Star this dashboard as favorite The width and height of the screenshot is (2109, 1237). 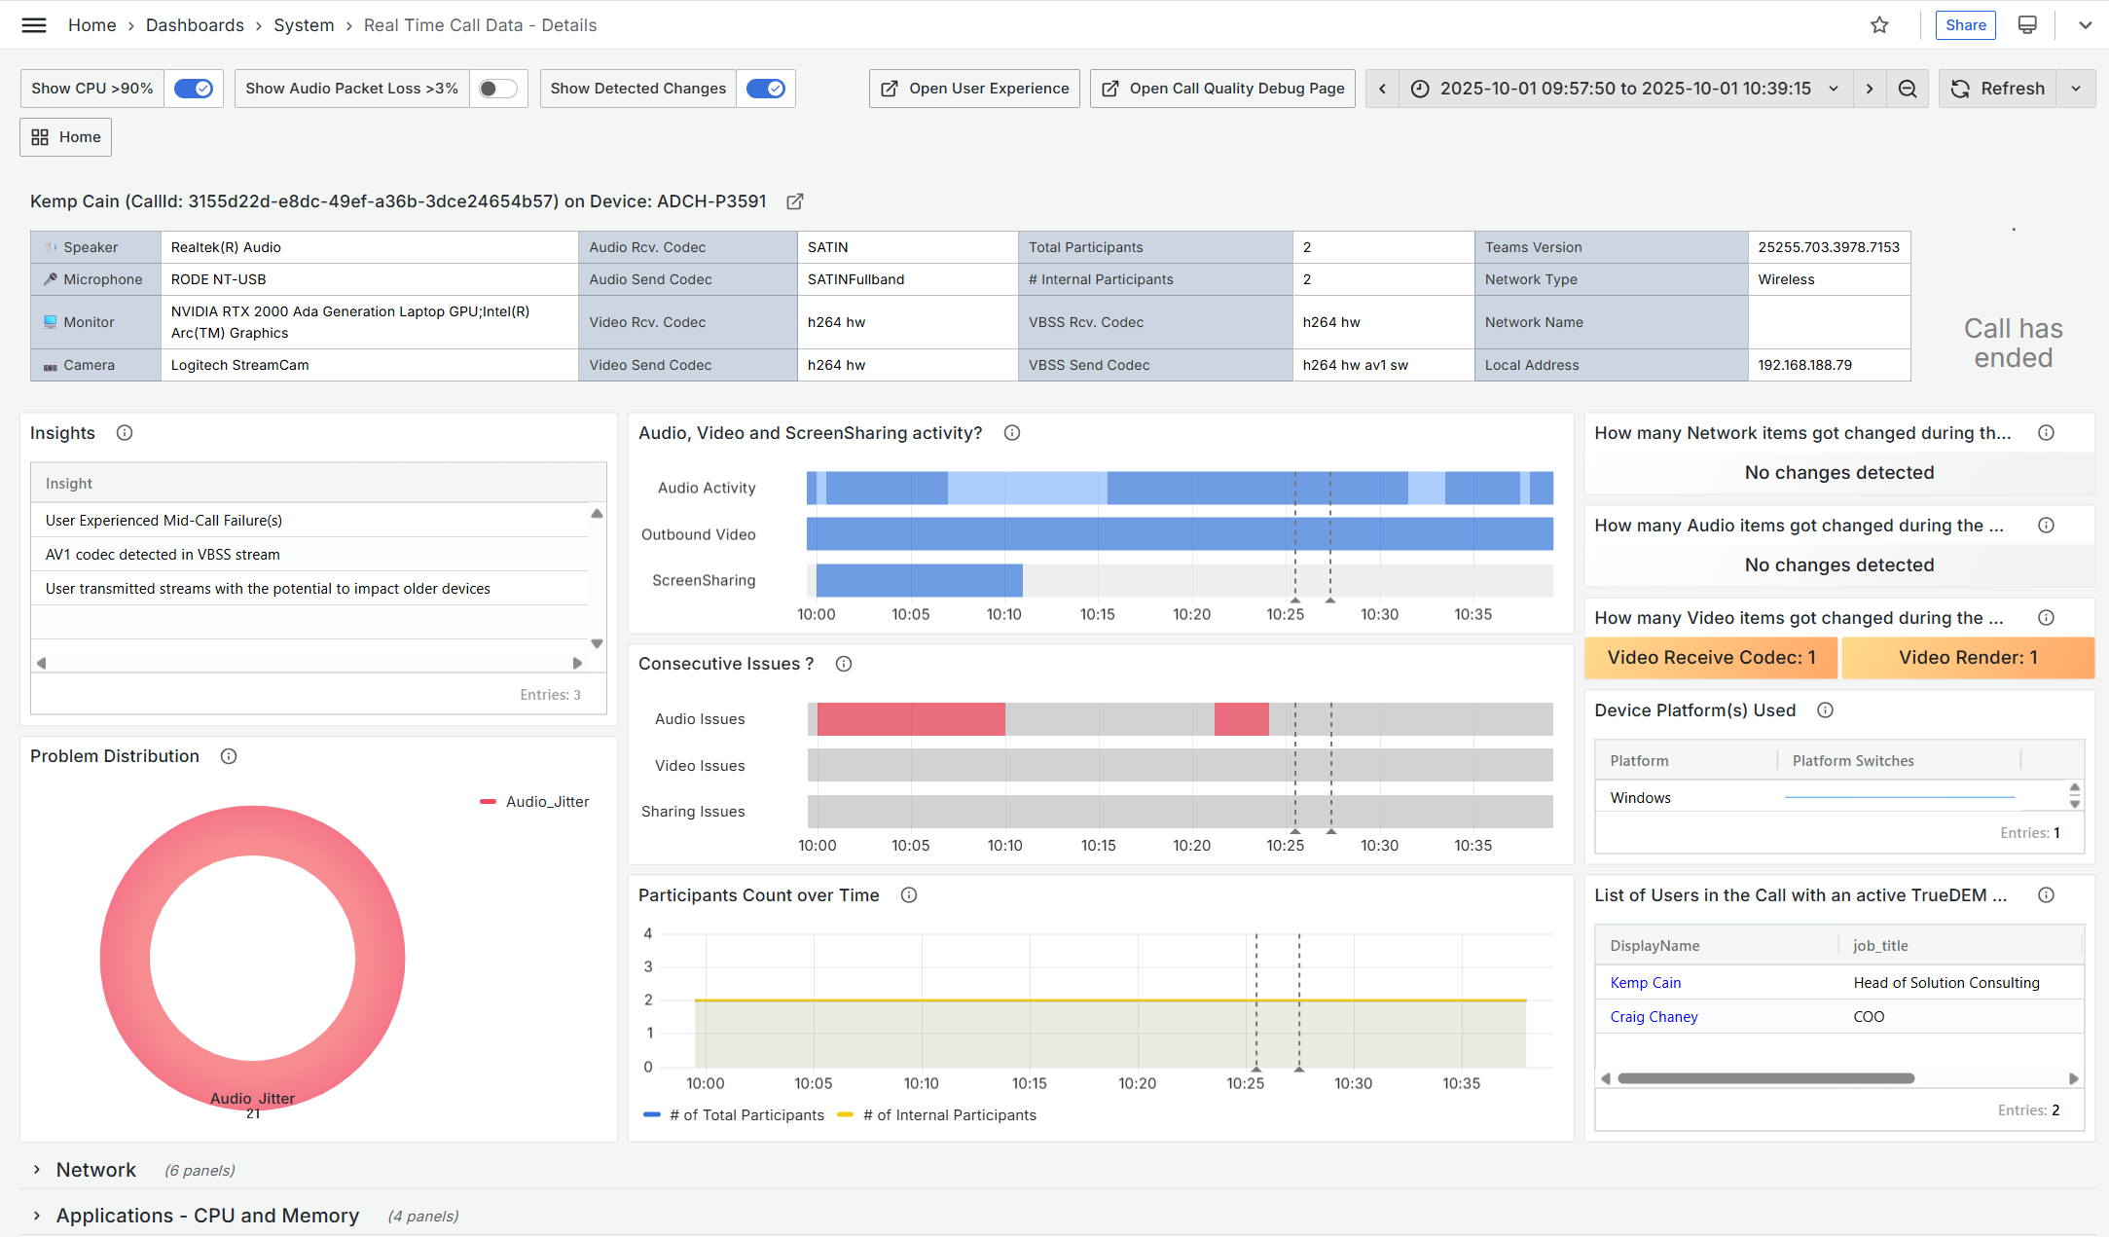[x=1879, y=25]
